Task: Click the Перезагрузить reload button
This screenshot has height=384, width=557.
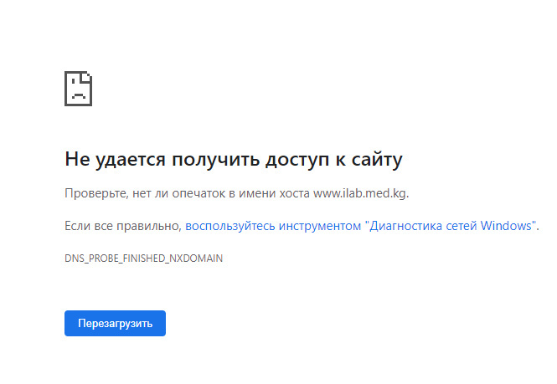Action: (115, 323)
